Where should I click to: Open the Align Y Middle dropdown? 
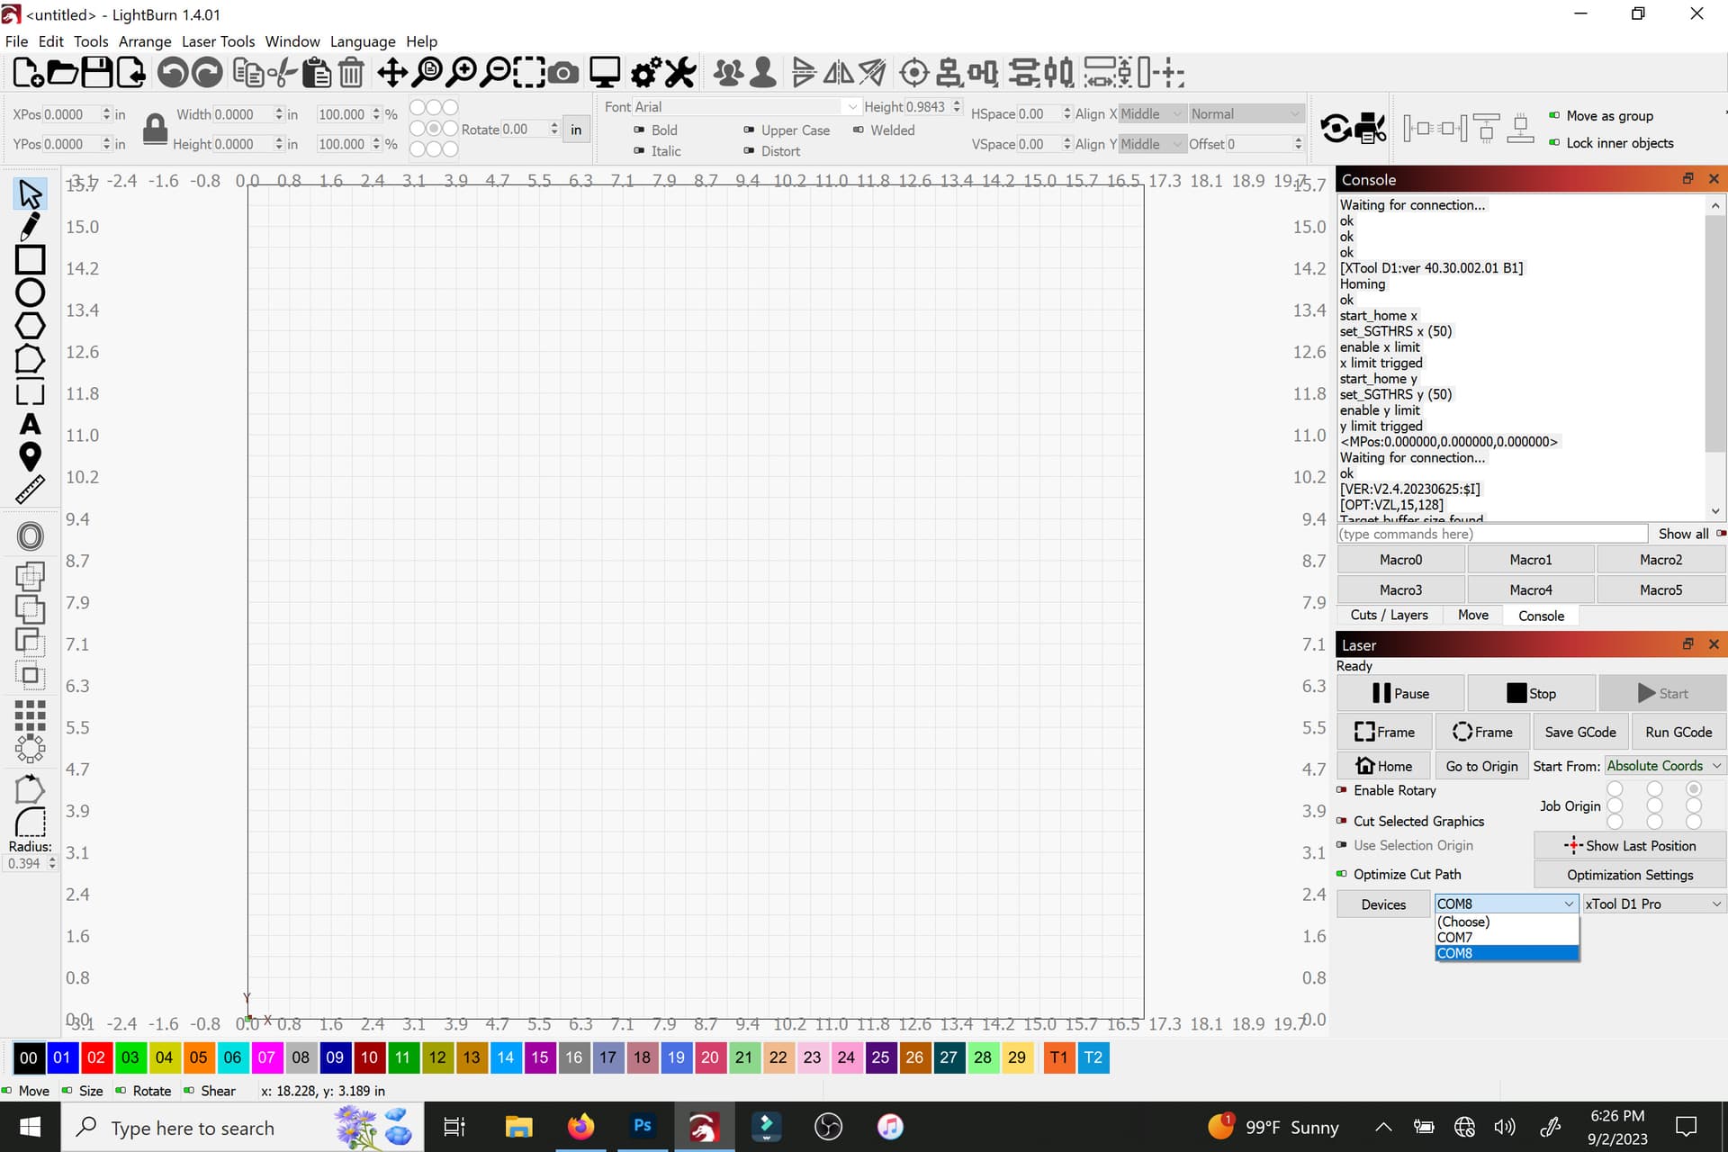point(1151,143)
